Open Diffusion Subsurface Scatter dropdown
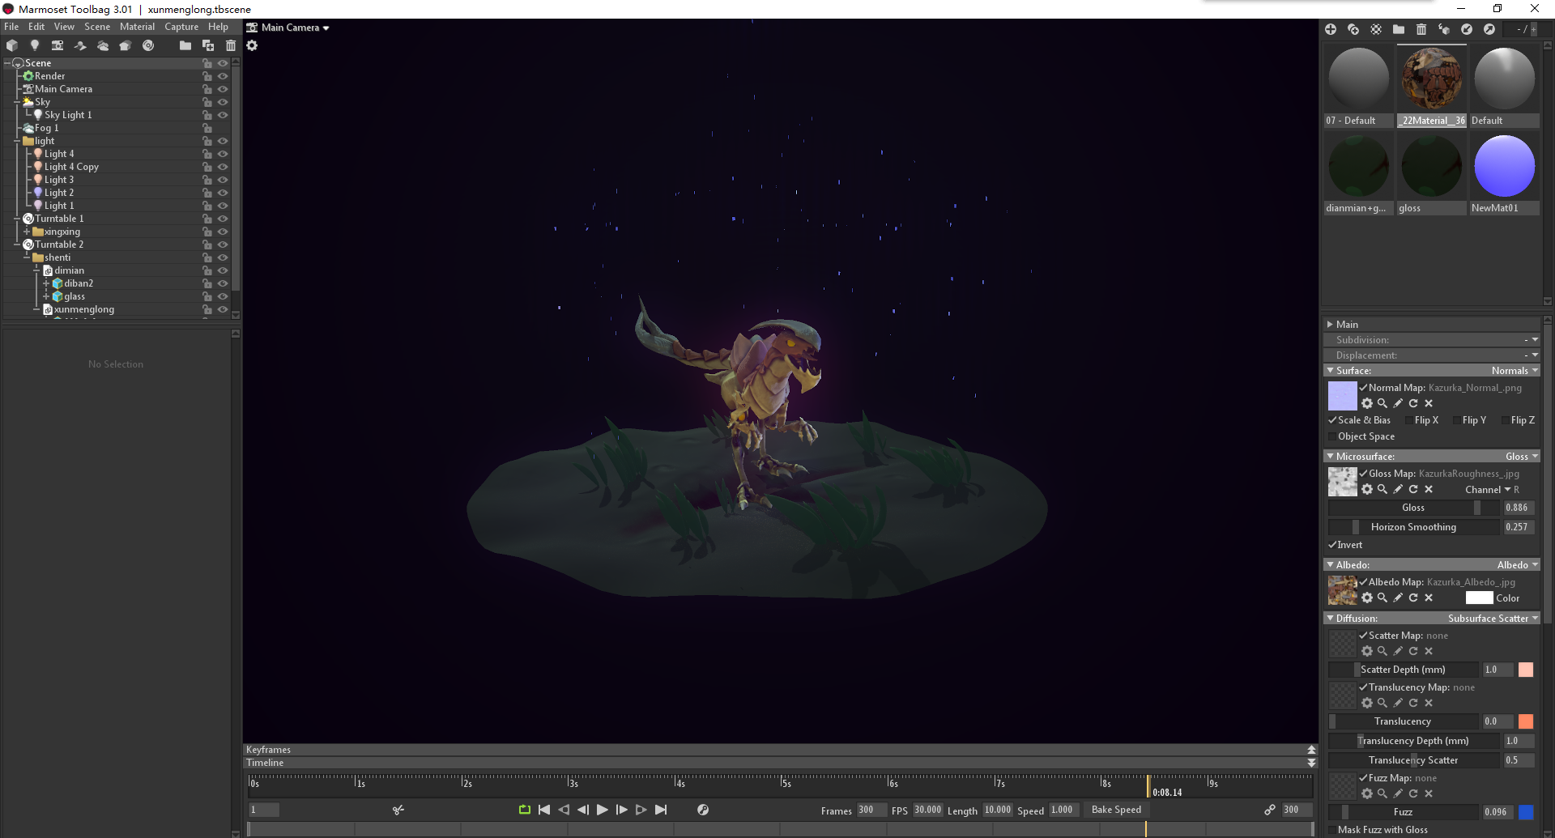The width and height of the screenshot is (1555, 838). 1493,619
